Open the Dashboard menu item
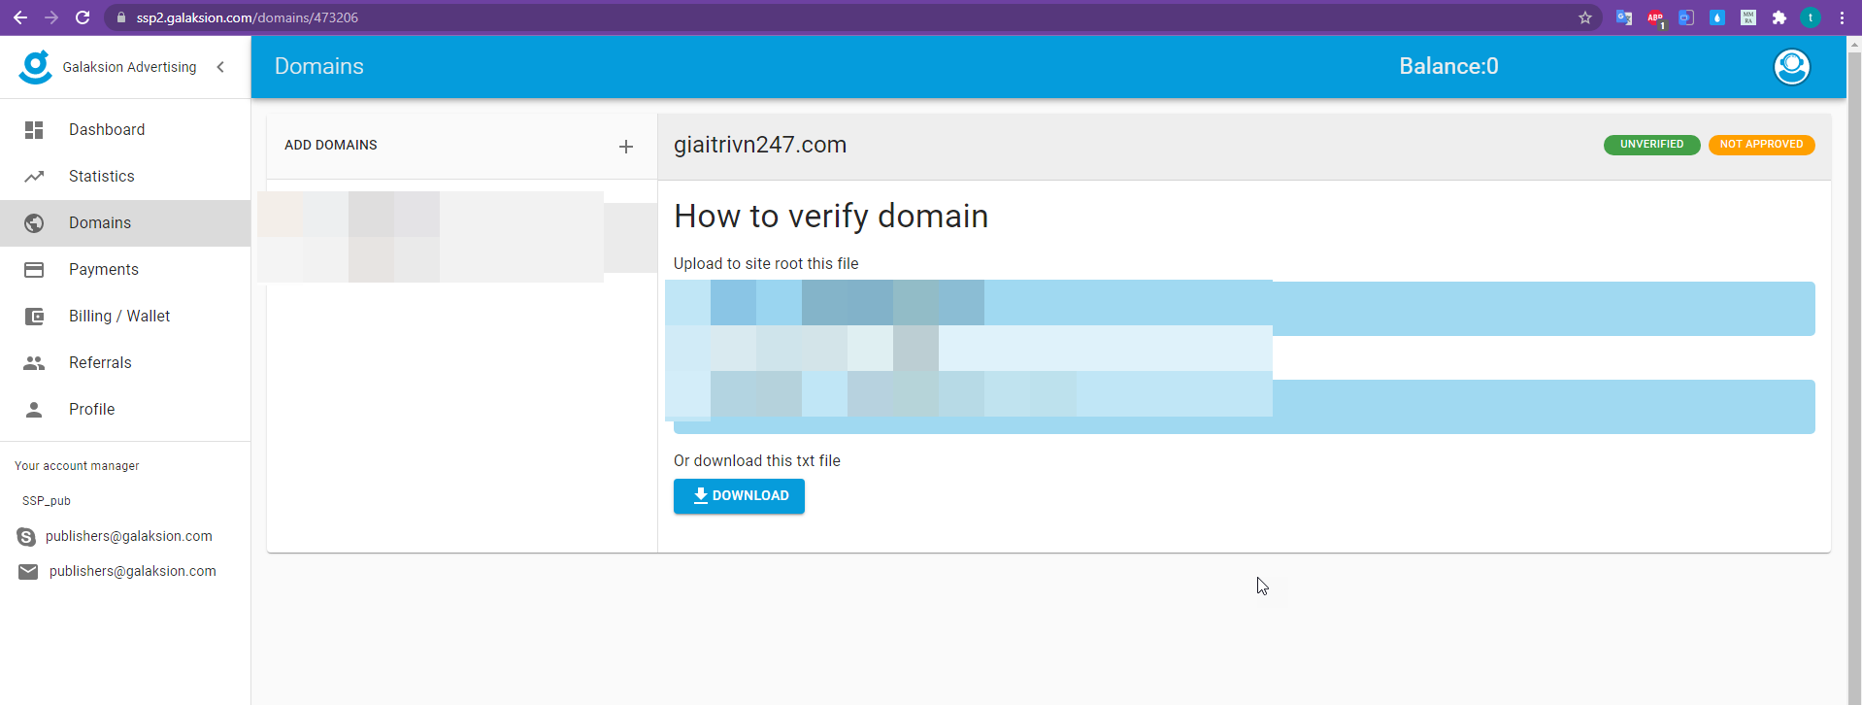 107,130
